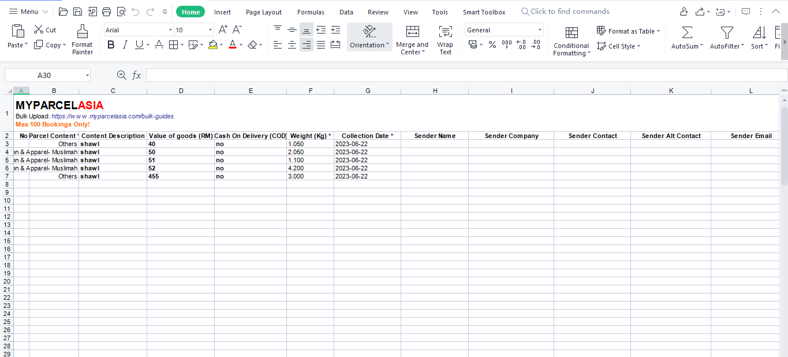Center text horizontally

click(x=292, y=44)
